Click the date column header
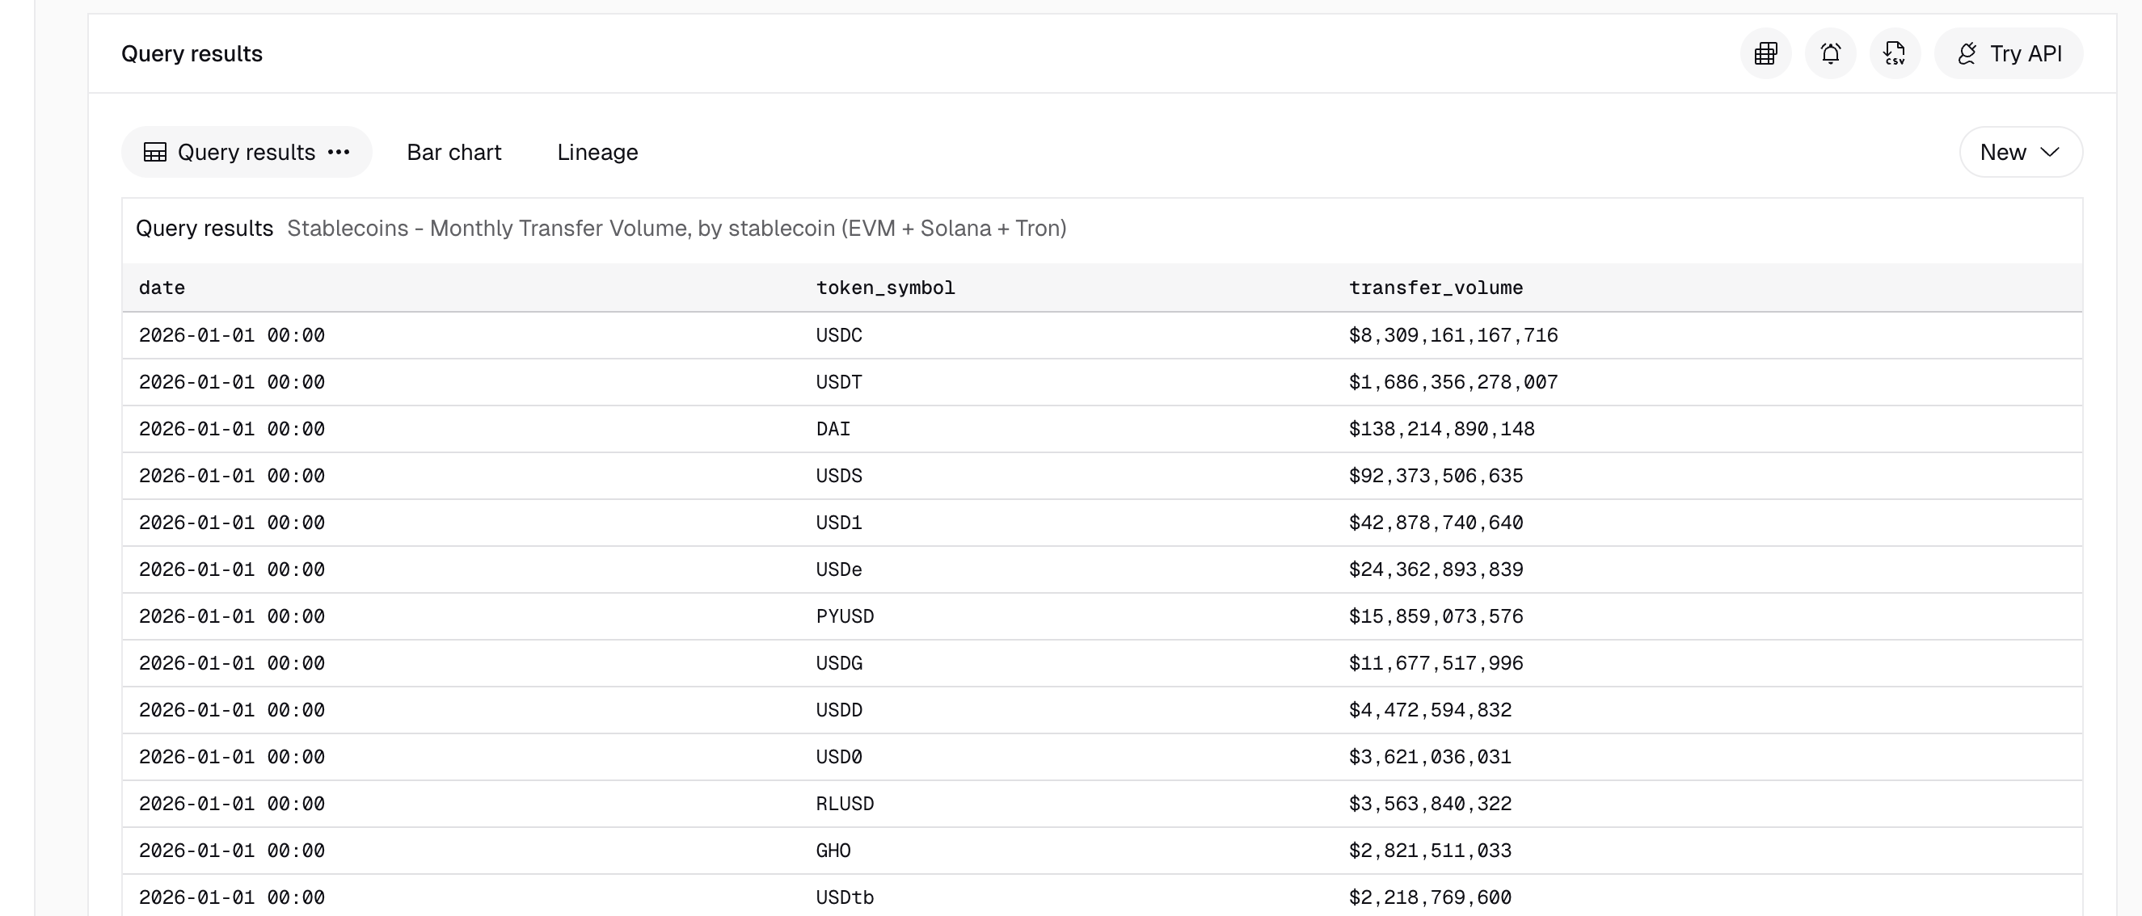The height and width of the screenshot is (916, 2142). (x=162, y=288)
